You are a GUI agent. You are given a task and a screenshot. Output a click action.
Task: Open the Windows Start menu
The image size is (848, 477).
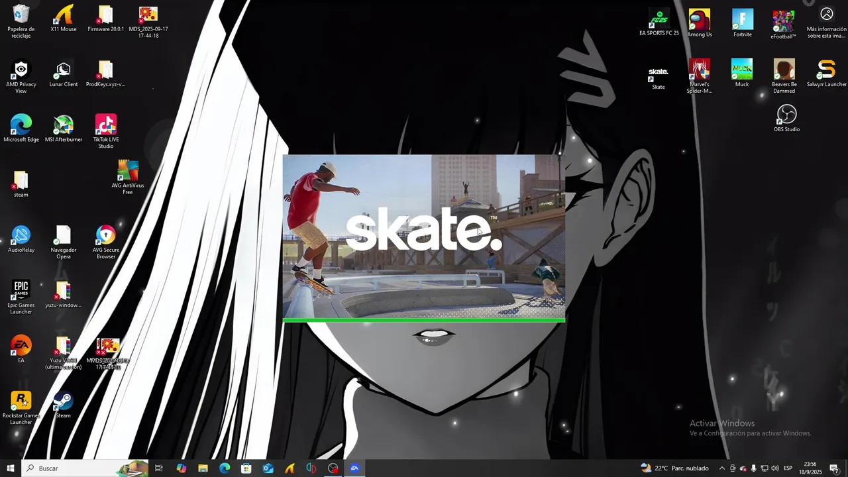click(x=11, y=468)
